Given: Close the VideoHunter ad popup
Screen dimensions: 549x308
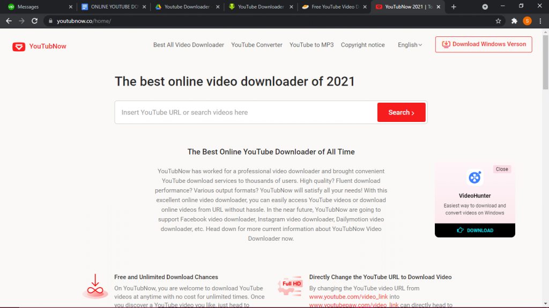Looking at the screenshot, I should [x=502, y=169].
